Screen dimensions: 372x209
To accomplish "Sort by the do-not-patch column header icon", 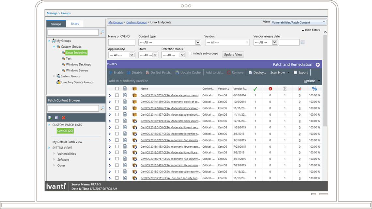I will click(x=300, y=88).
